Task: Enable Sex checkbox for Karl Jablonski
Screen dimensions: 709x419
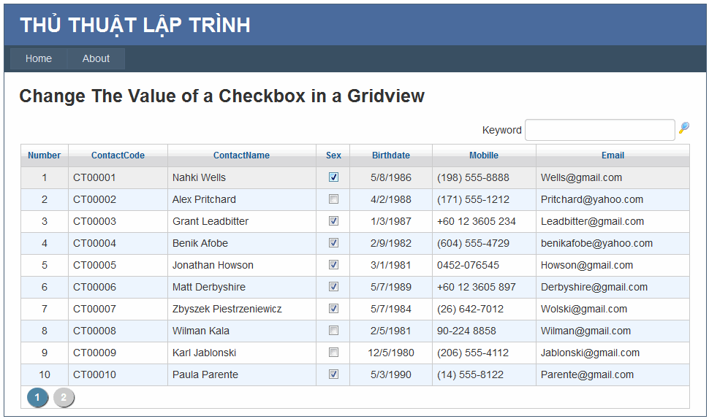Action: 334,353
